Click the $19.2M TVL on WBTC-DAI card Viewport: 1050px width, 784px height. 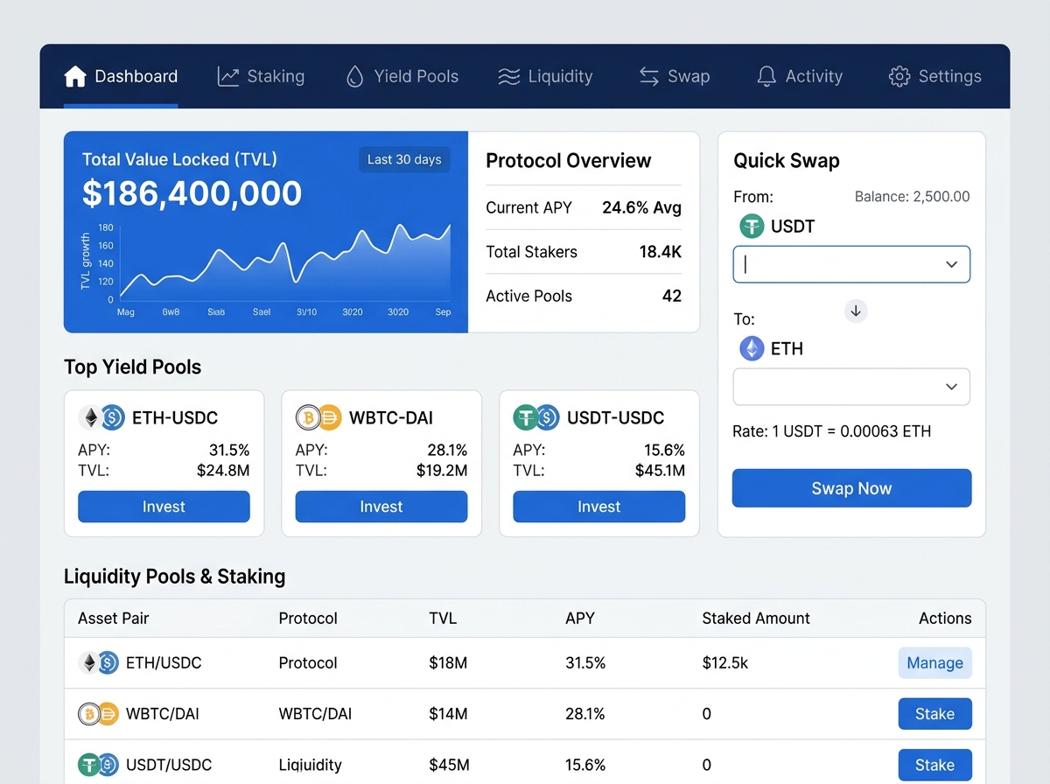pyautogui.click(x=442, y=471)
